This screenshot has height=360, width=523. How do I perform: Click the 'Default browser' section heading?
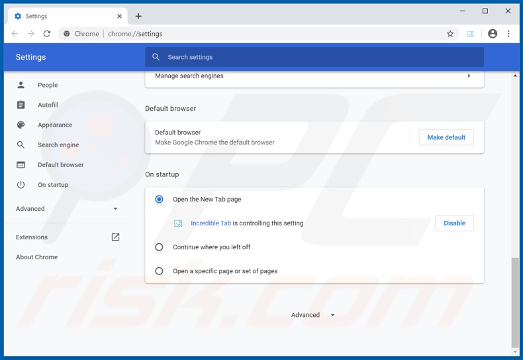pos(170,109)
